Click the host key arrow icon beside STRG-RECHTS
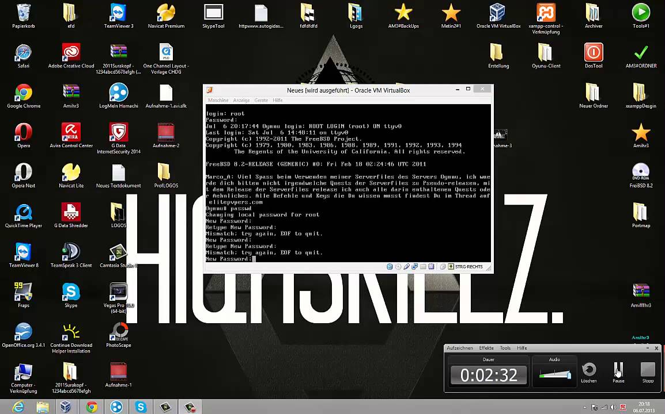 (451, 267)
